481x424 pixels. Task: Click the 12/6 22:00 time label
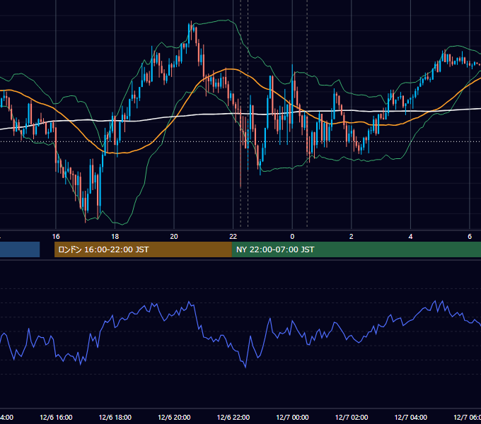[x=233, y=417]
